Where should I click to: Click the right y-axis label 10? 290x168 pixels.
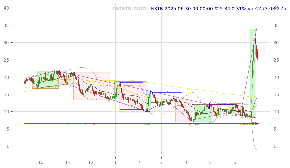coord(276,112)
